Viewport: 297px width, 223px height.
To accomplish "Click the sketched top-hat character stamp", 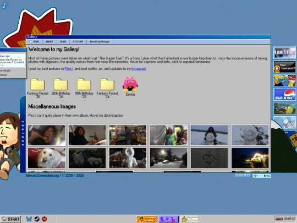I will [285, 122].
